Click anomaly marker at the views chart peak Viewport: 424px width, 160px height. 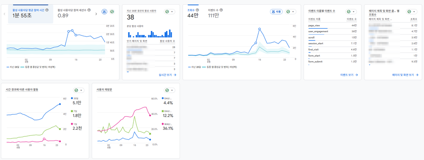point(260,29)
